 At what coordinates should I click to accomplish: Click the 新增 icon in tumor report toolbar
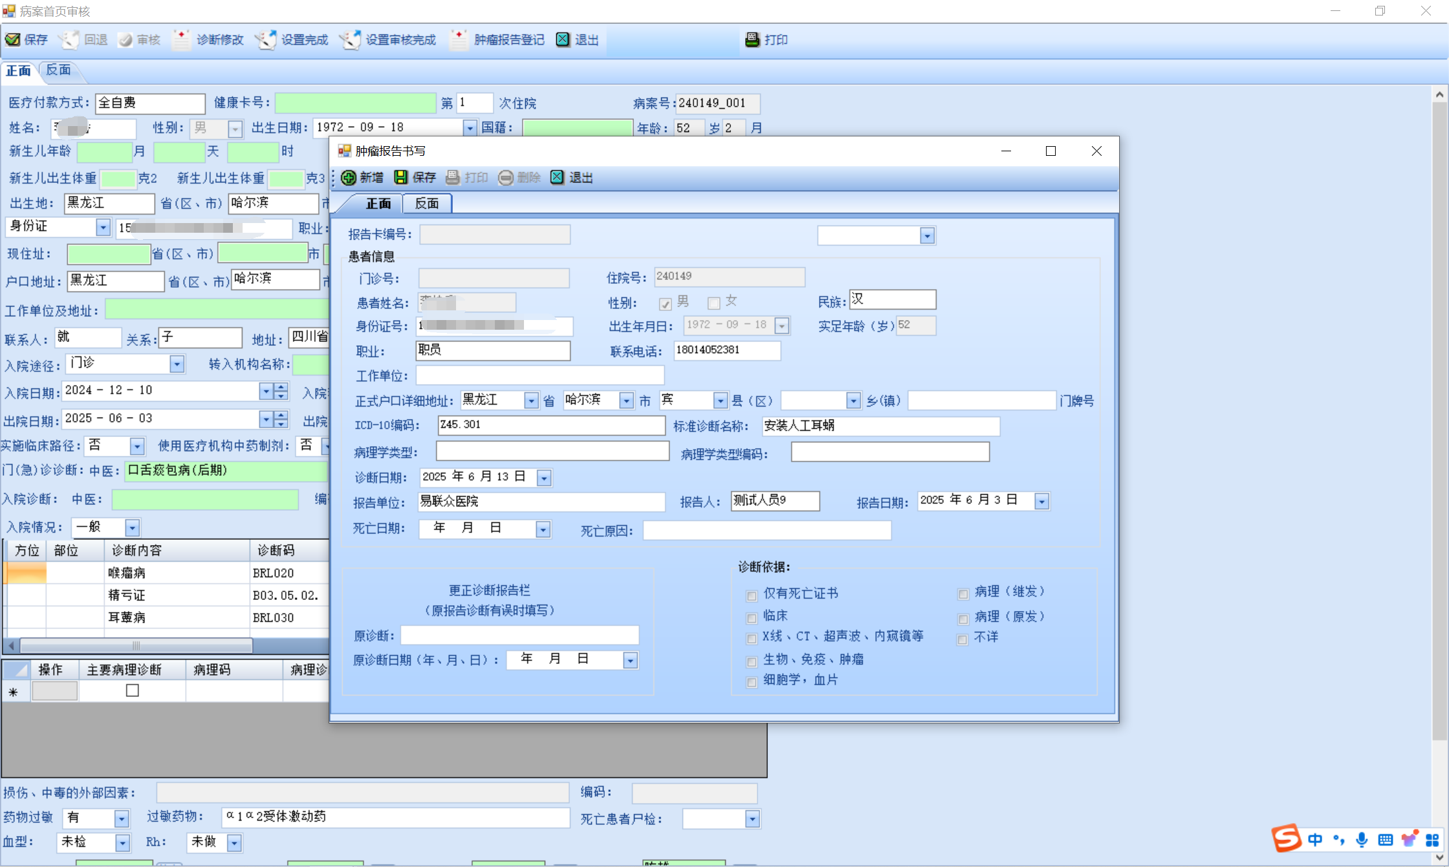pyautogui.click(x=349, y=178)
